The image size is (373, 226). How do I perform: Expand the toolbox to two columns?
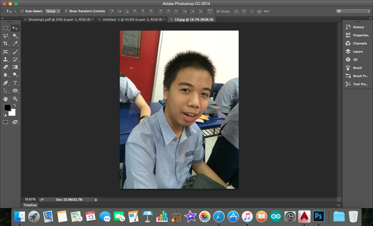[3, 18]
